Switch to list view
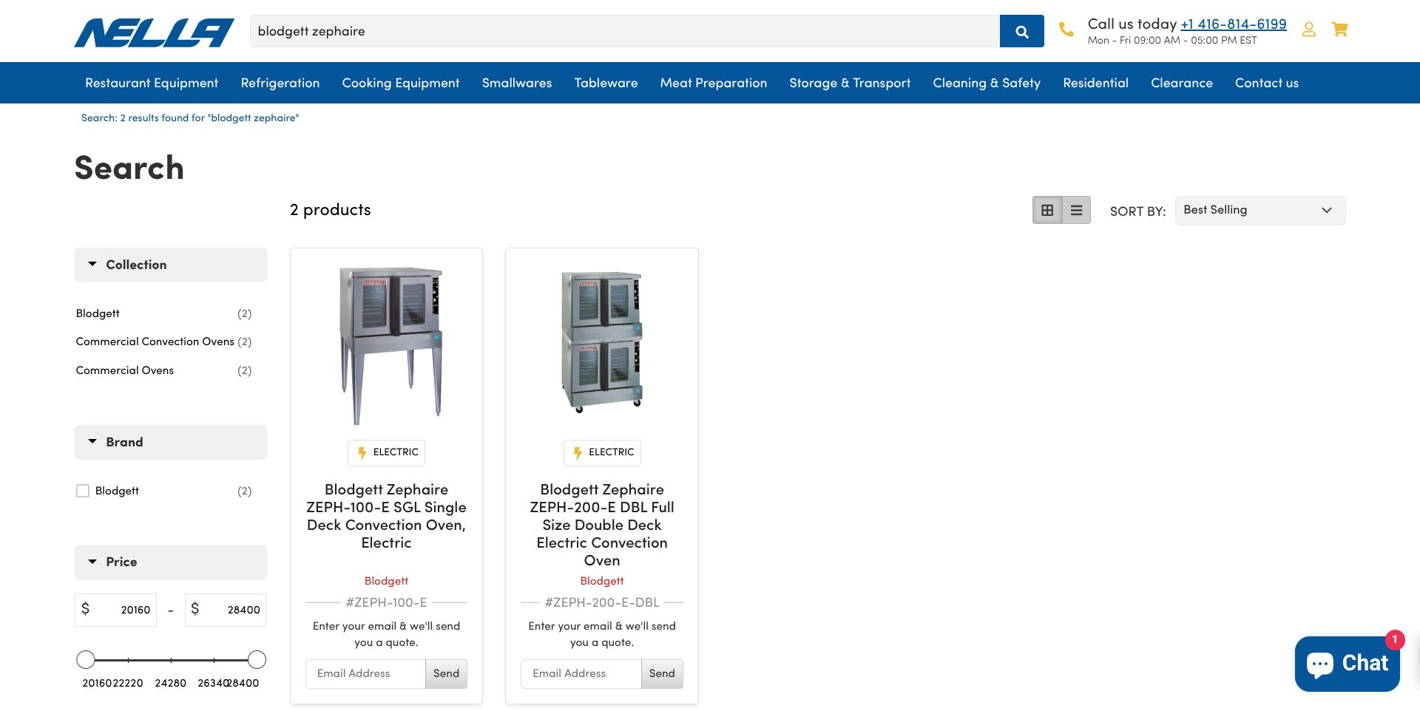Screen dimensions: 1420x711 (x=1076, y=211)
